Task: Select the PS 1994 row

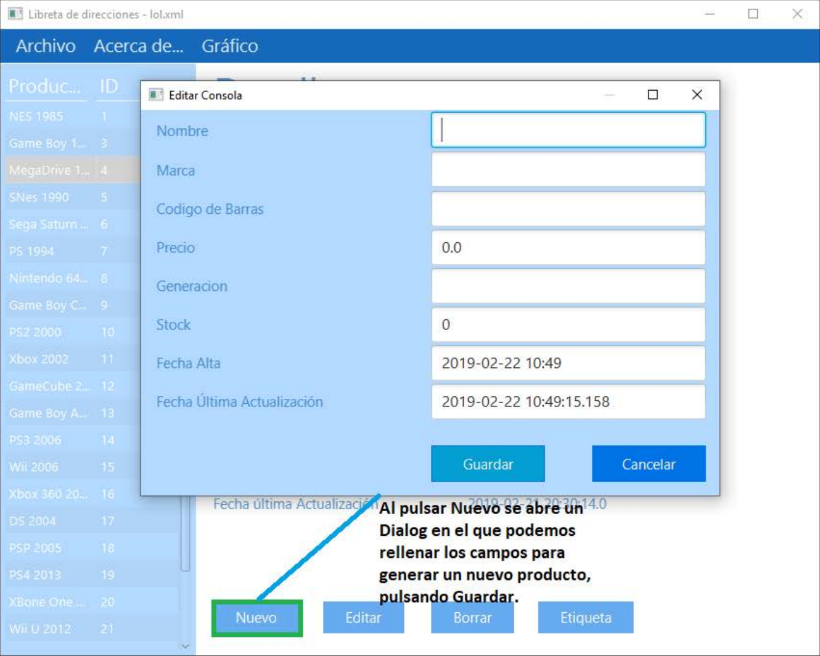Action: pos(73,251)
